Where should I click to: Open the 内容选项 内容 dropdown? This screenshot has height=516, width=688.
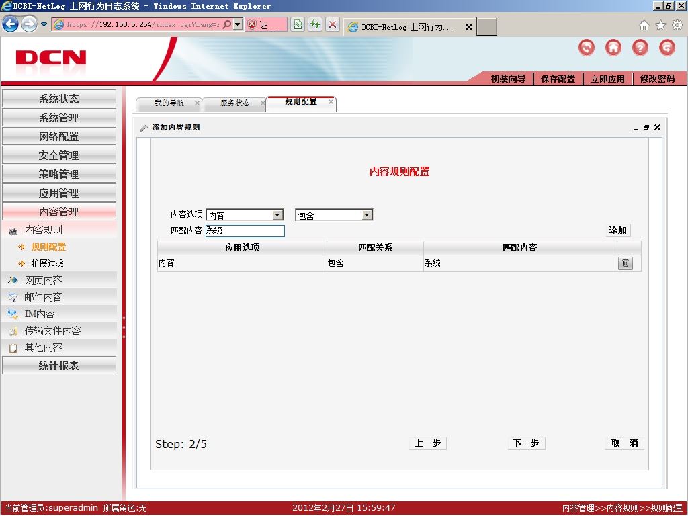277,215
